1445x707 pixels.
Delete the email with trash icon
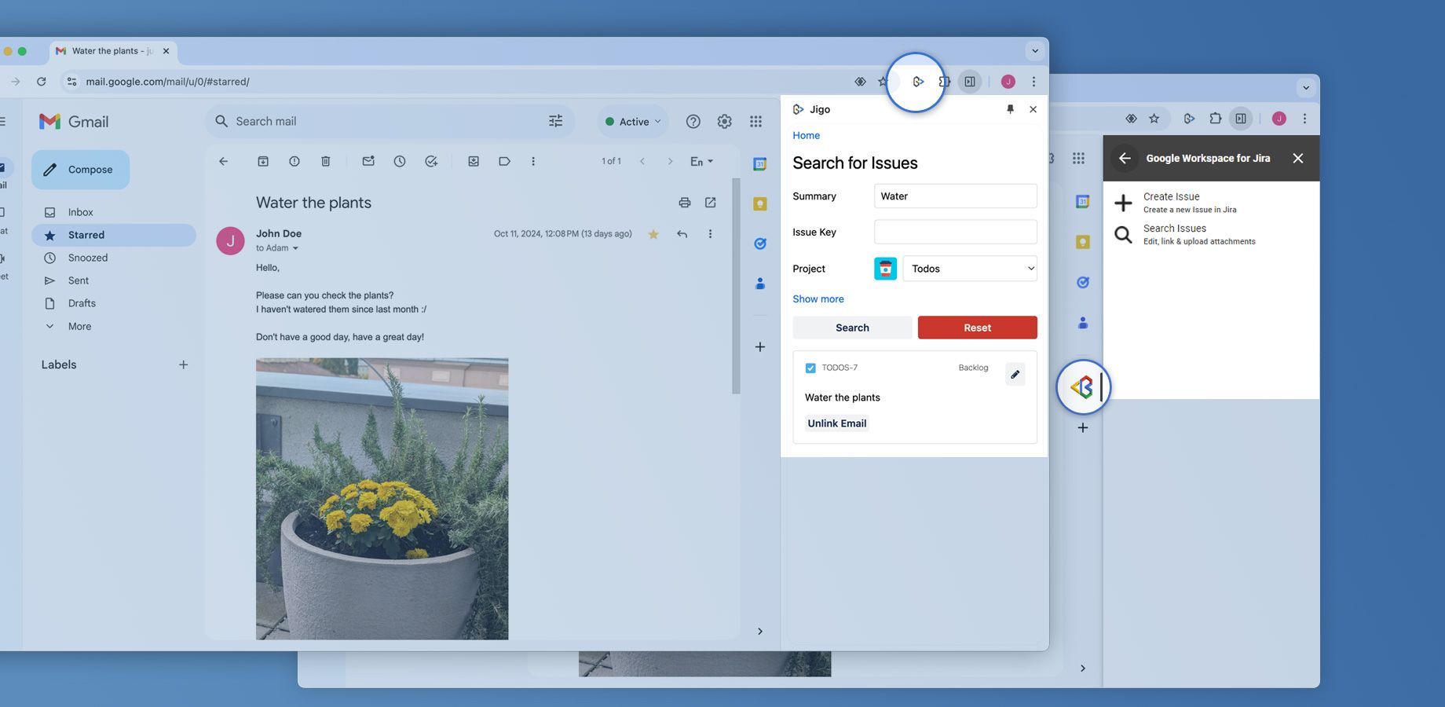pos(326,162)
